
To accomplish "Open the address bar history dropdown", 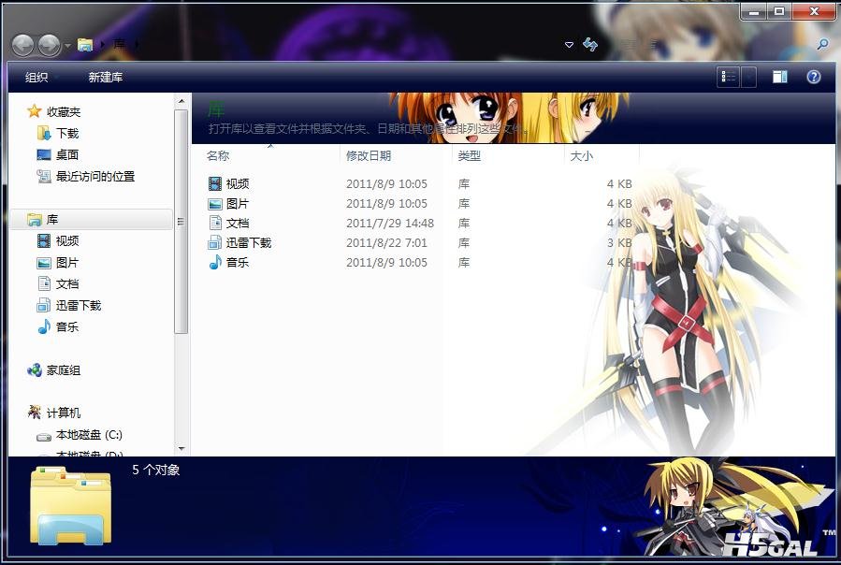I will [569, 45].
